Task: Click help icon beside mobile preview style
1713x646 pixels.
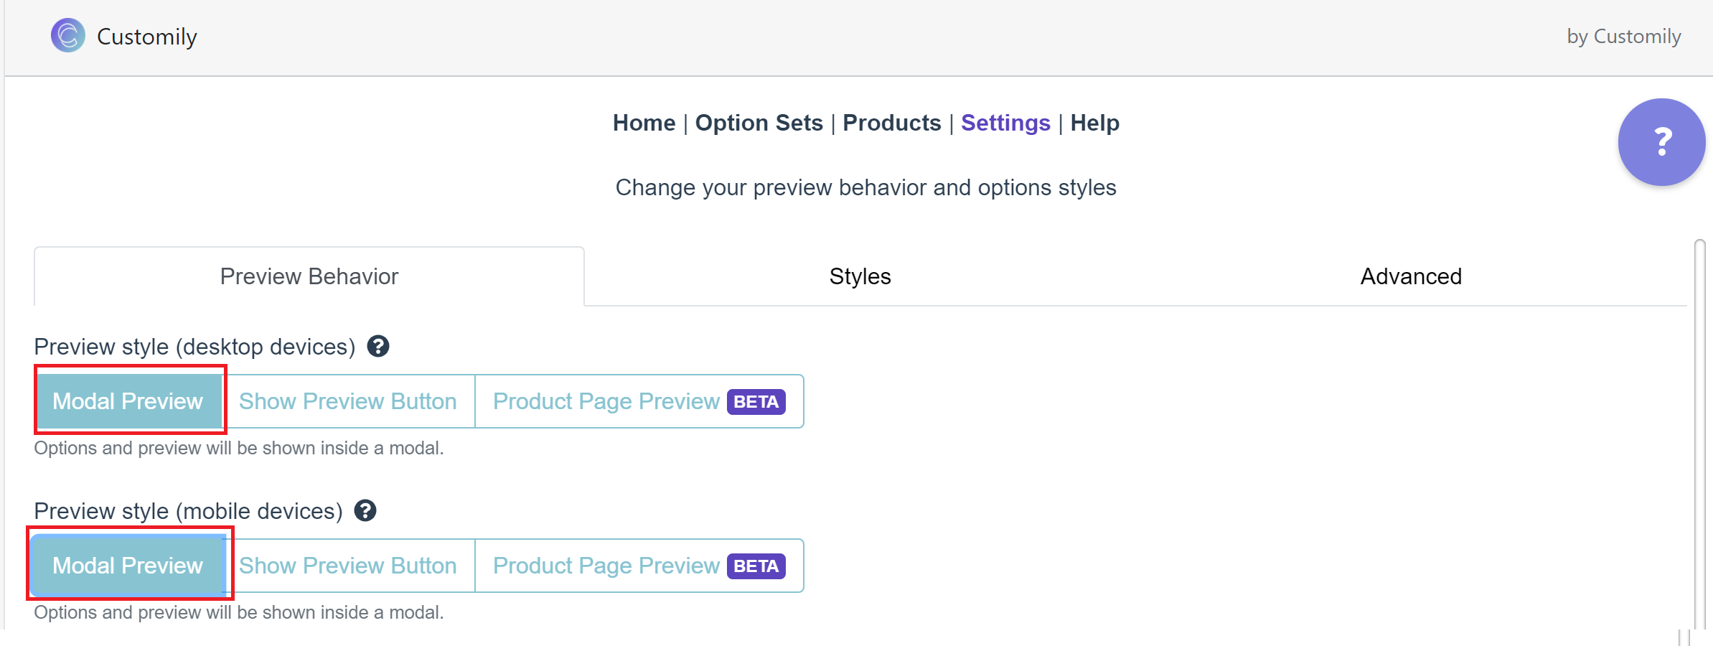Action: (365, 511)
